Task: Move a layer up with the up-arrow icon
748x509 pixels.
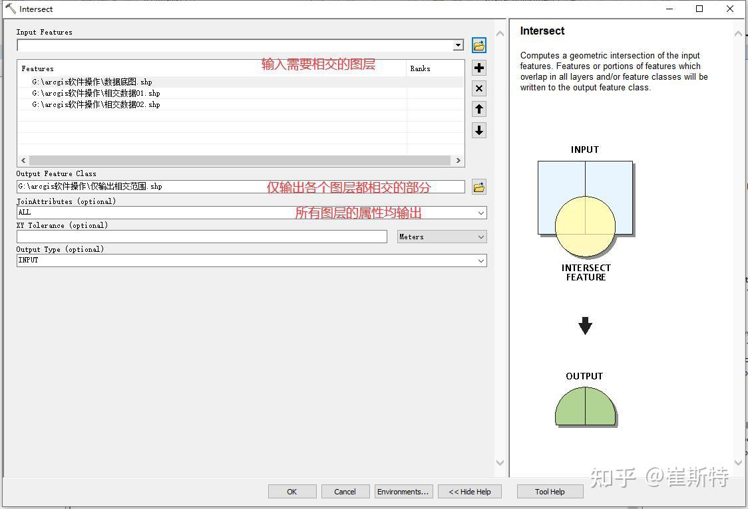Action: (x=478, y=108)
